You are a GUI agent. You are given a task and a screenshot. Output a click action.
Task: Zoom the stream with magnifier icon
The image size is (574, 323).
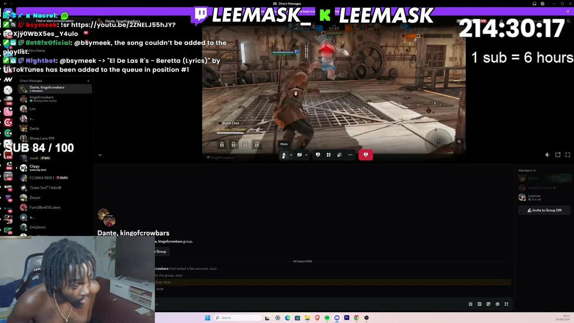(459, 142)
